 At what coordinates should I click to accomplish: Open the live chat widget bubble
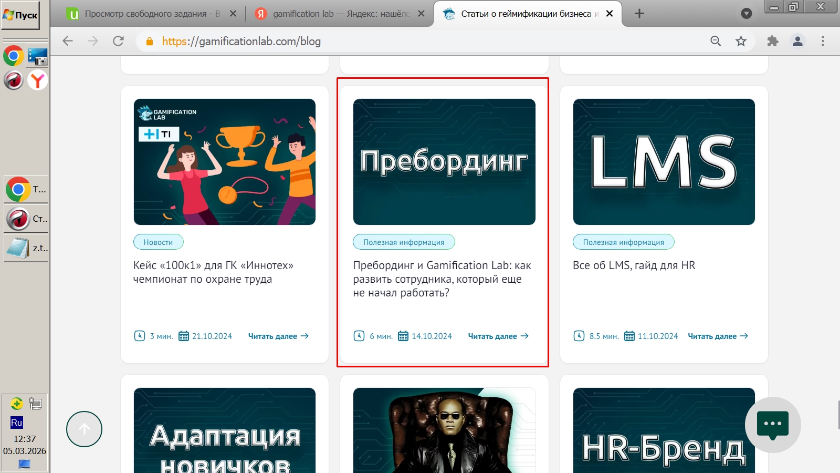click(772, 425)
